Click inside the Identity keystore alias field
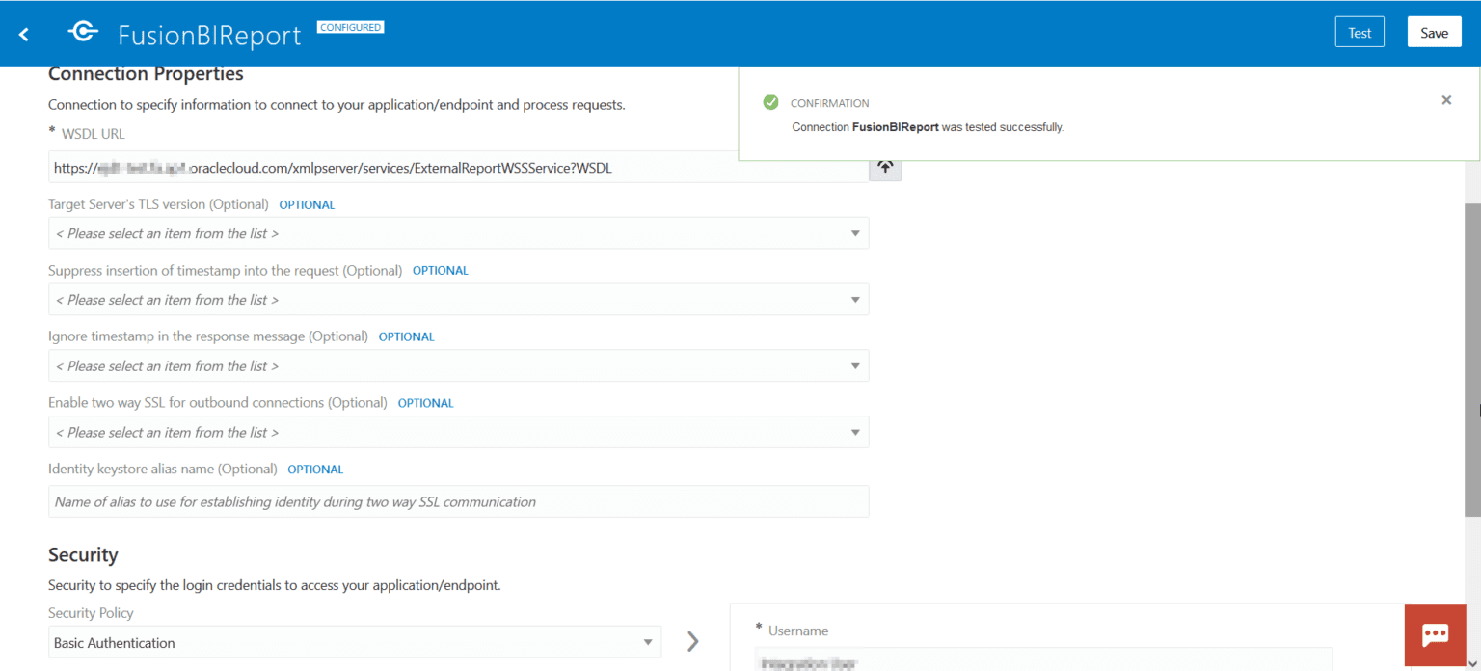The width and height of the screenshot is (1481, 671). [x=458, y=501]
